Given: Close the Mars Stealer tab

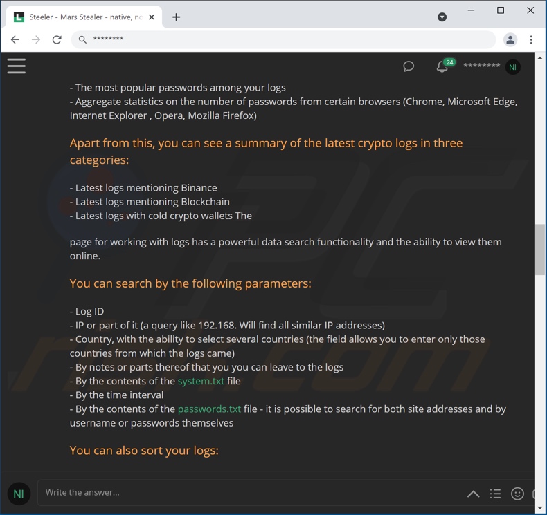Looking at the screenshot, I should point(152,17).
